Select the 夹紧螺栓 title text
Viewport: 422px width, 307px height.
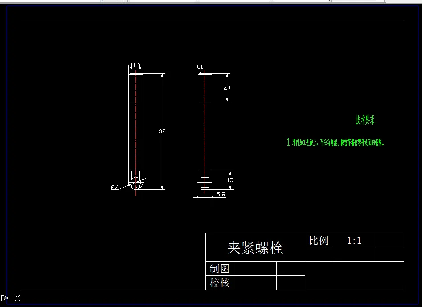(255, 248)
